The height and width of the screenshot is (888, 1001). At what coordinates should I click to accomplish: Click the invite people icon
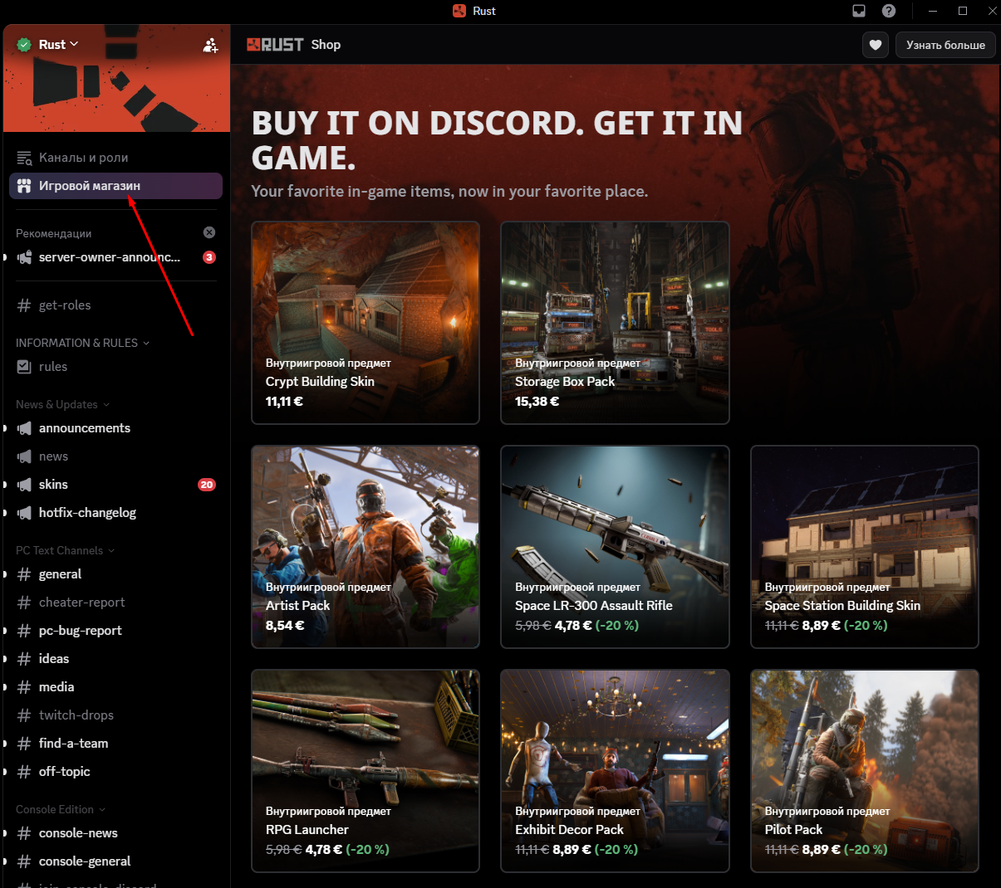(x=210, y=45)
